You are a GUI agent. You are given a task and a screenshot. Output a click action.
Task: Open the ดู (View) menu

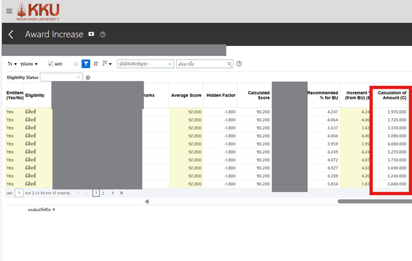tap(11, 64)
